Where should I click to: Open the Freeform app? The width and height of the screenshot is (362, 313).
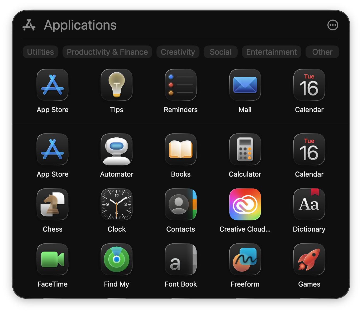click(x=245, y=259)
